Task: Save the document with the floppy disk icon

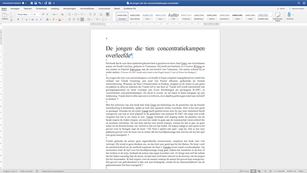Action: [x=36, y=3]
